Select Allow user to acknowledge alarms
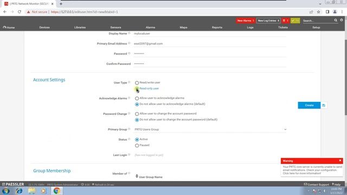Screen dimensions: 347x195 pos(137,99)
